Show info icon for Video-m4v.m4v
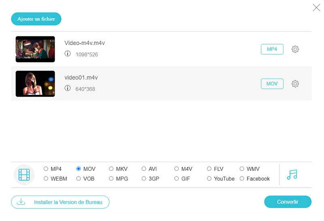The width and height of the screenshot is (324, 221). click(68, 54)
